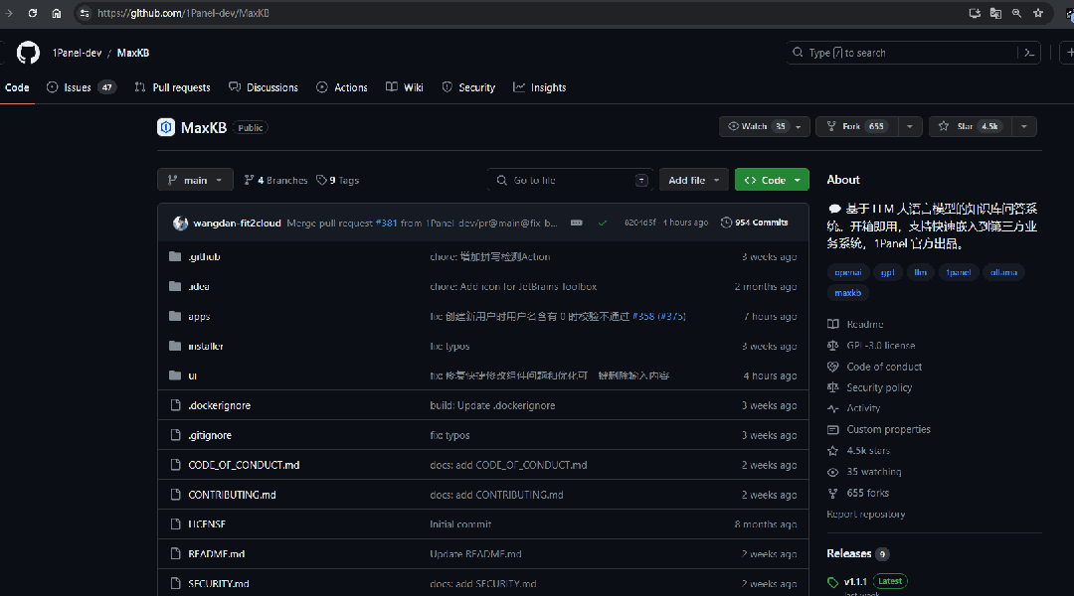
Task: Expand commit message ellipsis button
Action: tap(577, 223)
